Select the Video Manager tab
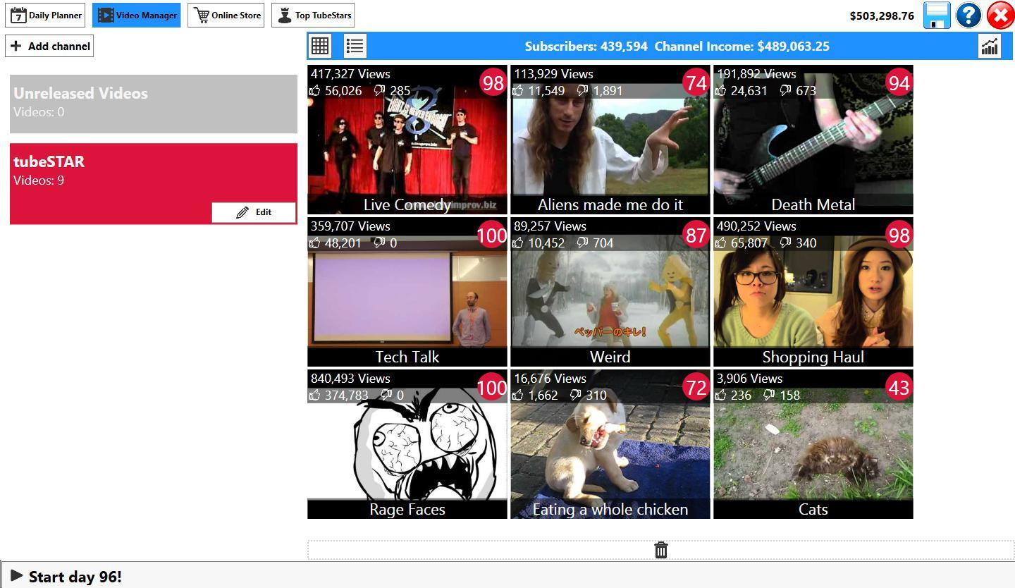The height and width of the screenshot is (588, 1015). (137, 15)
